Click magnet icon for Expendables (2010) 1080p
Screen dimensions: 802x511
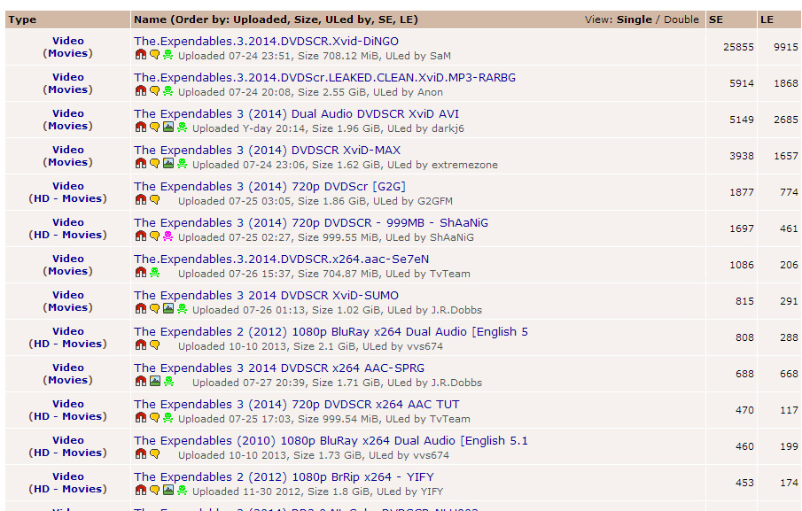click(141, 453)
